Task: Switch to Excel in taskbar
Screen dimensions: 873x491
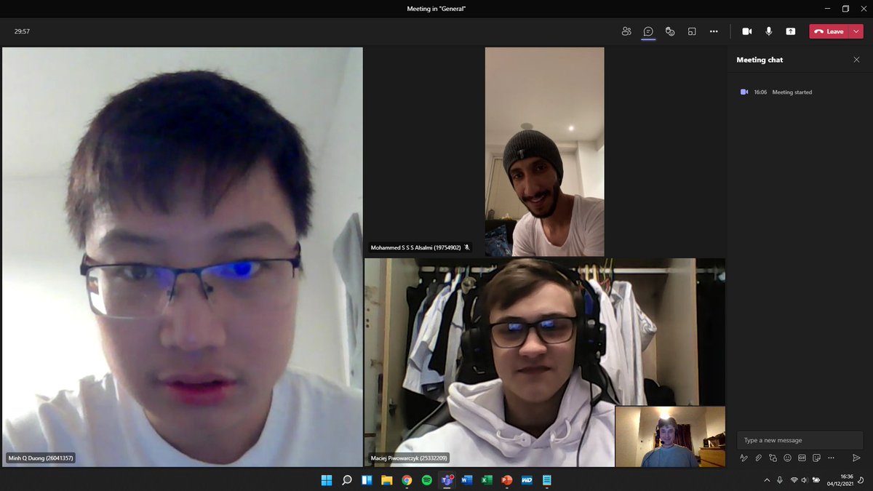Action: click(487, 480)
